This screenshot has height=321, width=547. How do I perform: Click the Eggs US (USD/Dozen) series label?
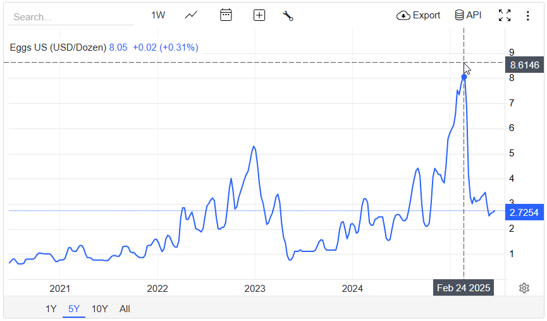coord(58,47)
